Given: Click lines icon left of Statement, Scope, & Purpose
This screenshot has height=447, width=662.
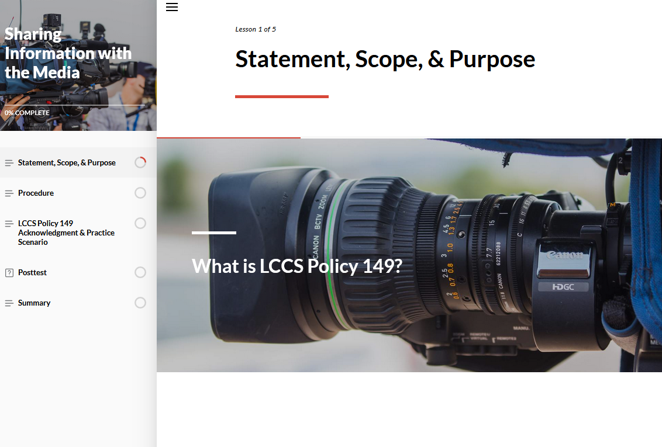Looking at the screenshot, I should 9,163.
